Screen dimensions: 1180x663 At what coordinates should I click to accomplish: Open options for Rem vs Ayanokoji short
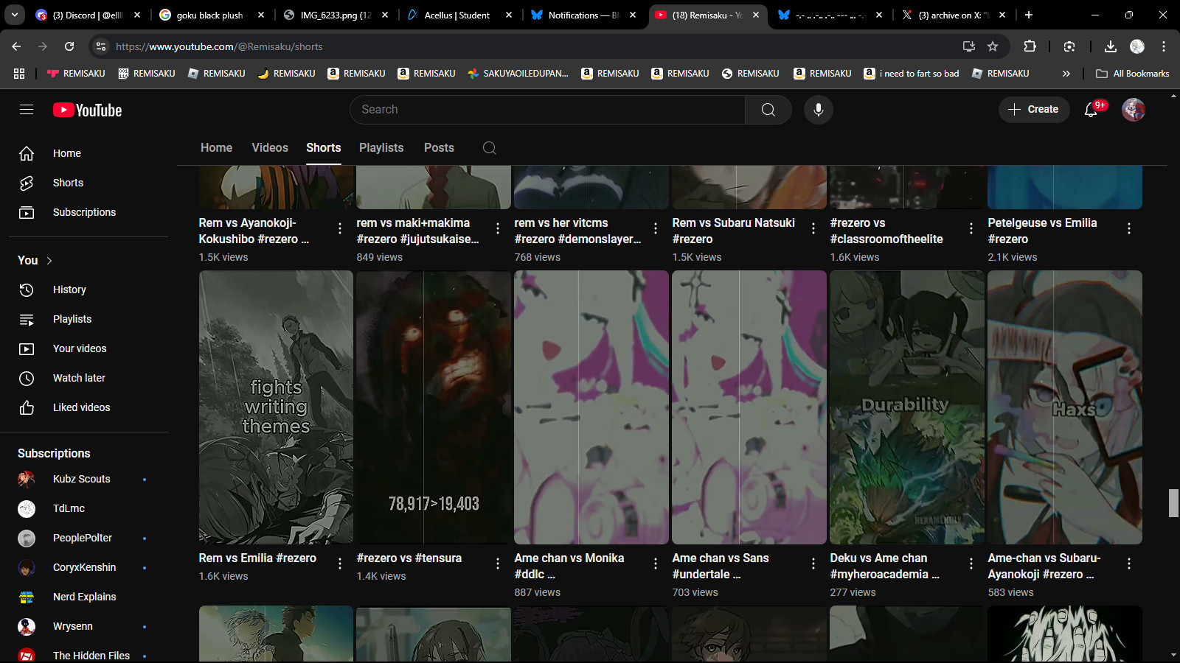point(340,228)
